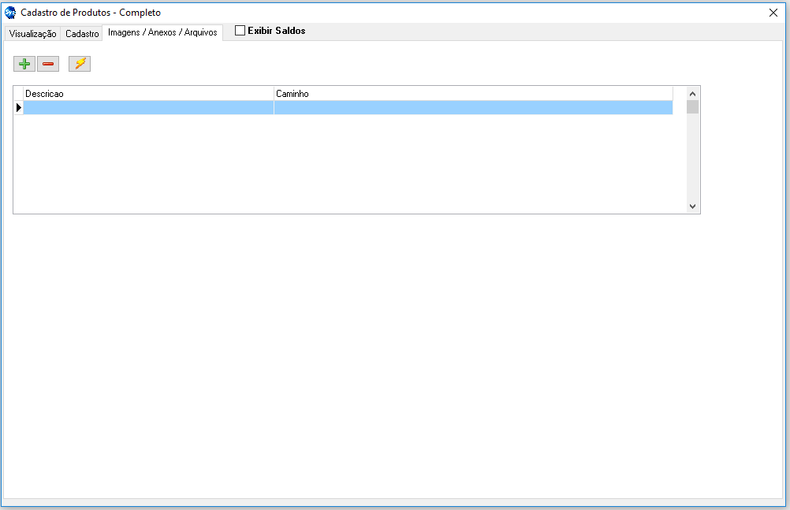Click the grid scrollbar up arrow
Screen dimensions: 790x510
click(x=692, y=93)
